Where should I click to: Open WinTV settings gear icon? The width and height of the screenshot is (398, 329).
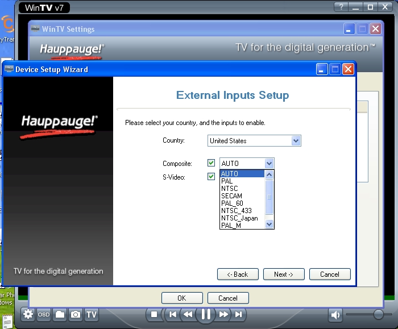click(28, 315)
